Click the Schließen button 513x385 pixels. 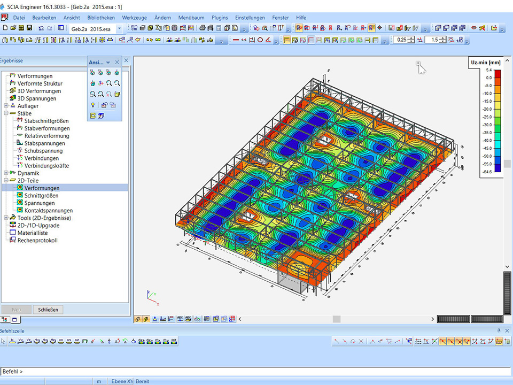coord(48,310)
